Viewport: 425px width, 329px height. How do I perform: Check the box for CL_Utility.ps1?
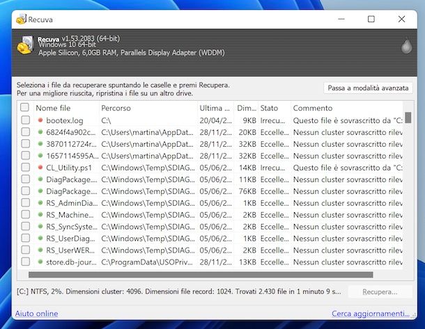click(x=26, y=167)
